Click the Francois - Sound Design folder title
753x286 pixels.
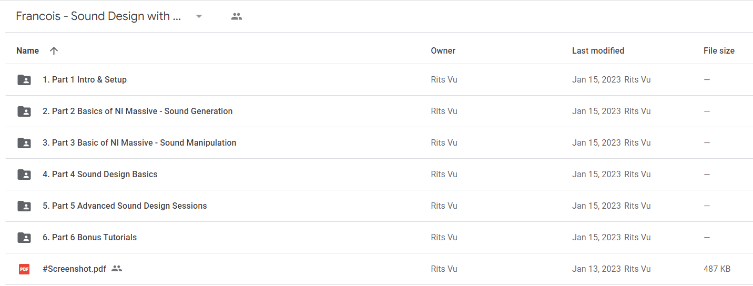98,16
